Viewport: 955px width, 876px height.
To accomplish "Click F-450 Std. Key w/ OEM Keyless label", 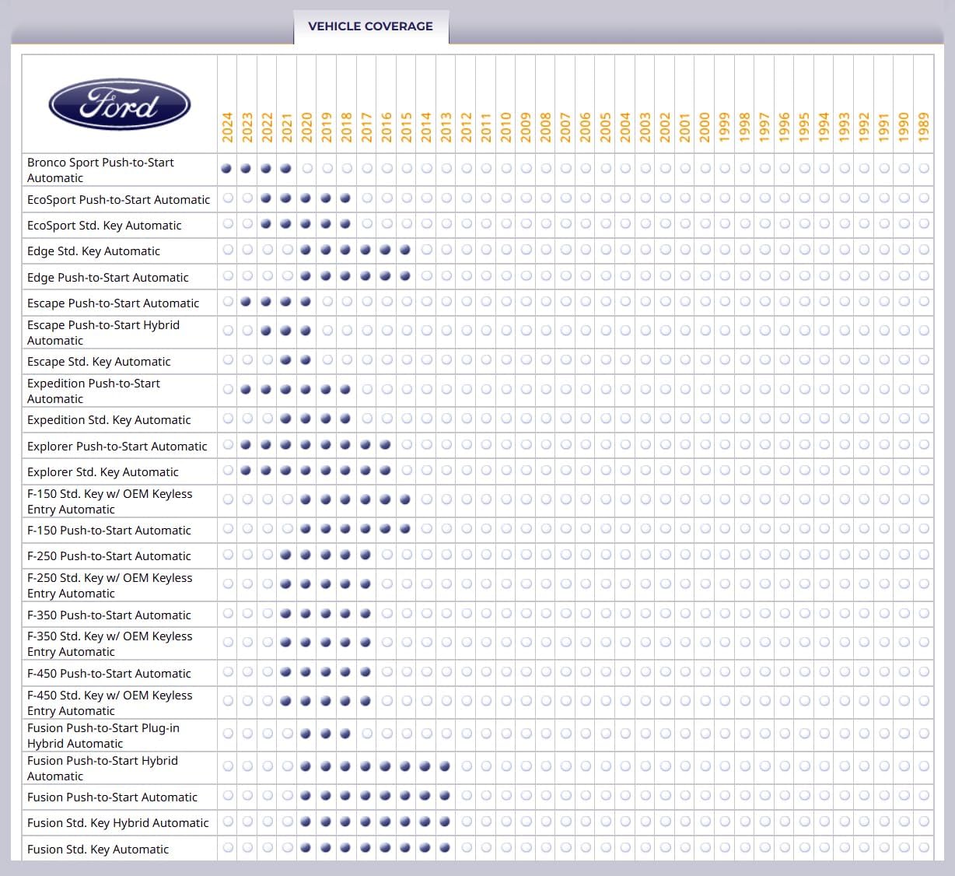I will pyautogui.click(x=110, y=703).
